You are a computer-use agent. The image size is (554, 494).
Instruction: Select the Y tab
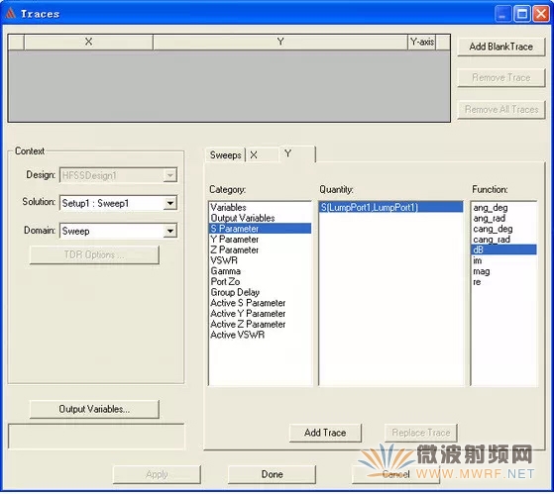(x=296, y=153)
